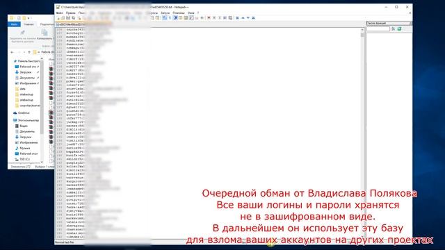Click the Open file icon in Notepad++ toolbar

click(x=63, y=18)
